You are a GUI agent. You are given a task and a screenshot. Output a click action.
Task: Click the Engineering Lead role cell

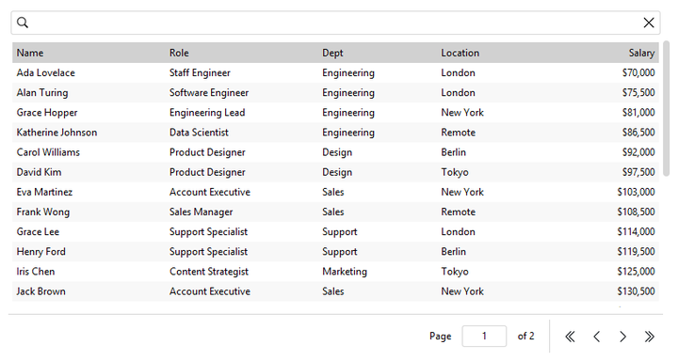pos(241,112)
